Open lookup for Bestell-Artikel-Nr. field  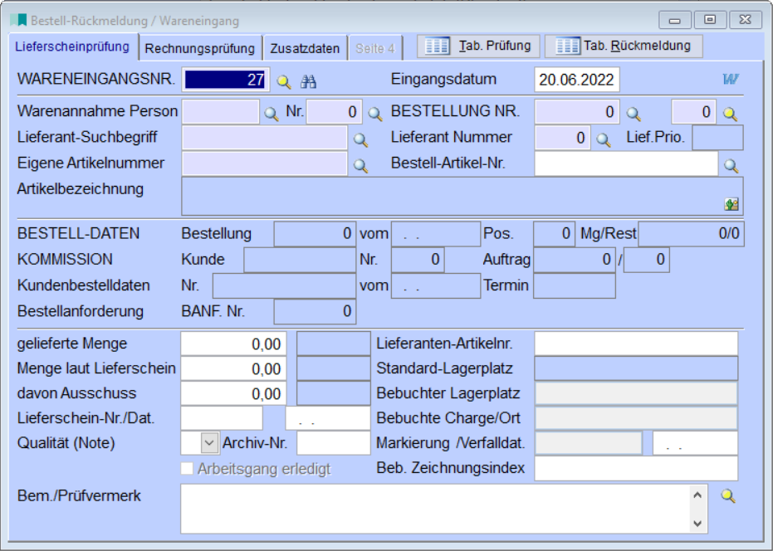(x=731, y=165)
